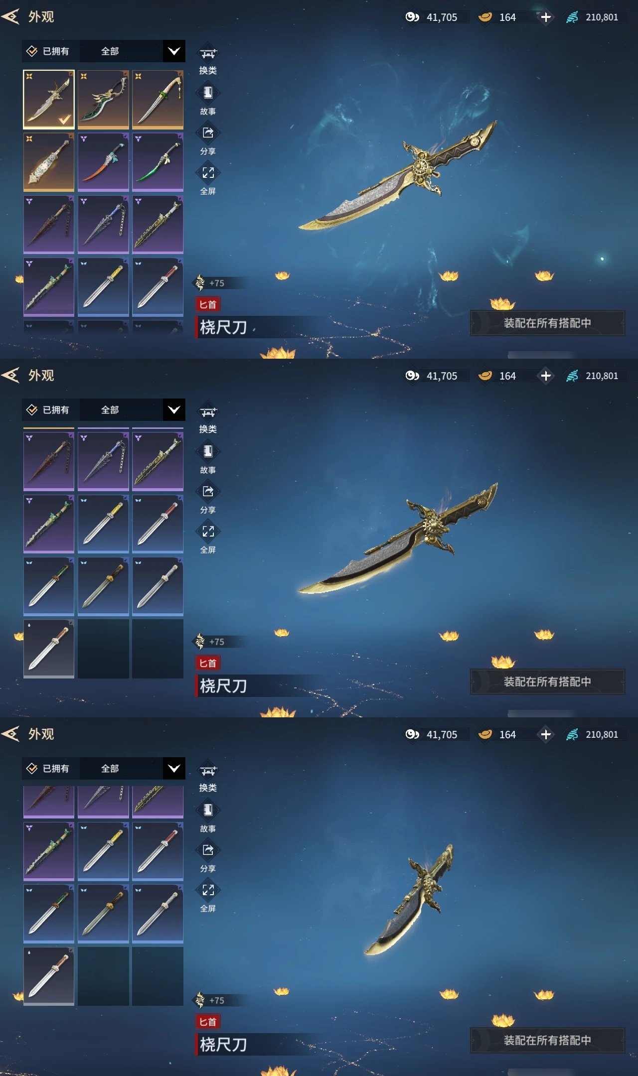The height and width of the screenshot is (1076, 638).
Task: Pick the orange-bladed dagger with teal tassel
Action: click(103, 162)
